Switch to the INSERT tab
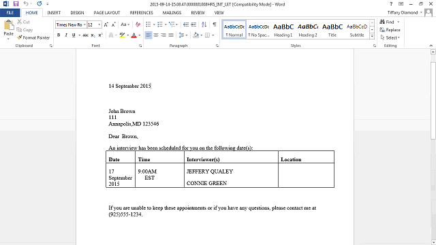This screenshot has width=436, height=245. click(x=54, y=13)
